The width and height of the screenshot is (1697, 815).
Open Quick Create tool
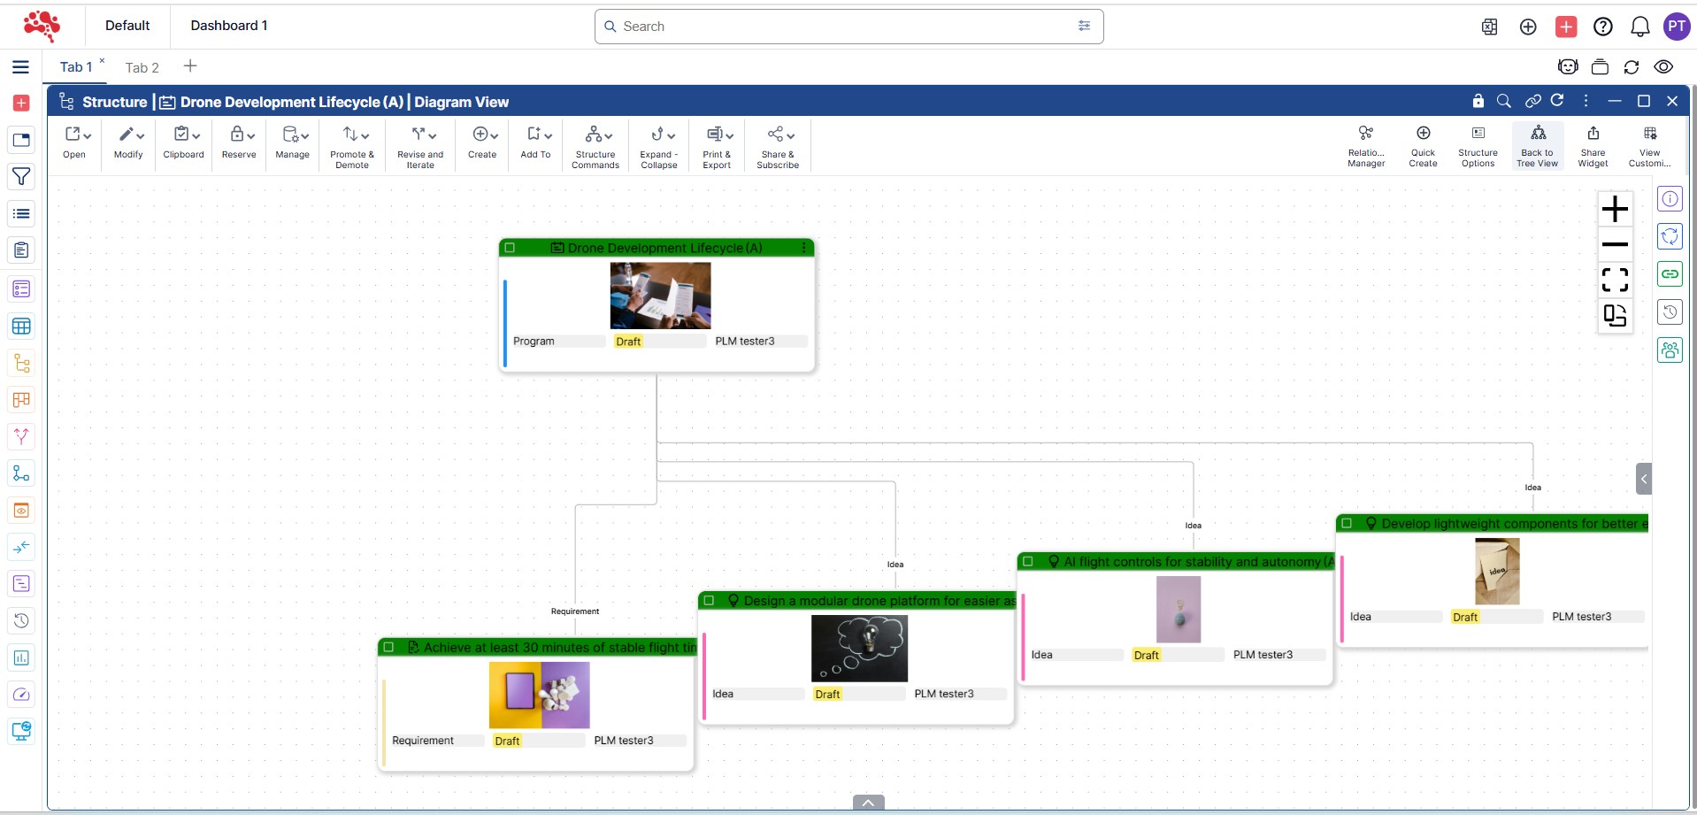coord(1423,144)
